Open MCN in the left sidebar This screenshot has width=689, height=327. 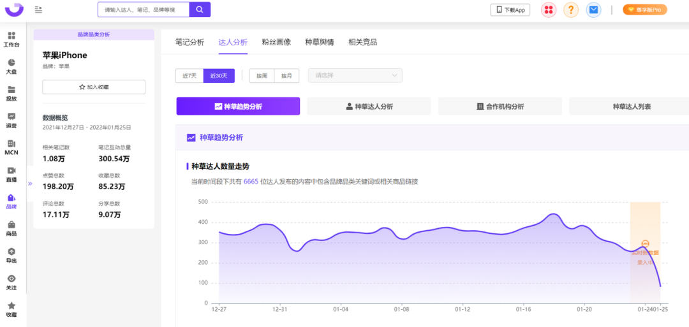(11, 147)
